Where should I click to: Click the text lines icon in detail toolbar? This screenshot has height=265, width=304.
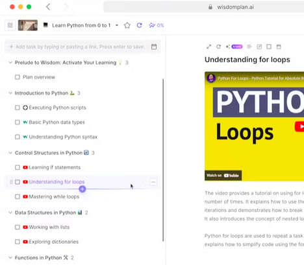(249, 47)
